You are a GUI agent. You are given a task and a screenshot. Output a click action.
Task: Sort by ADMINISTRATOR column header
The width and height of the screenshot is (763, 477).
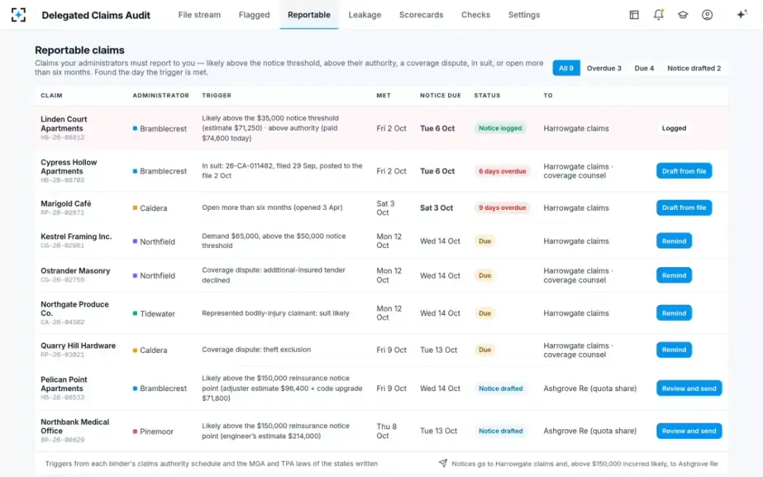tap(161, 95)
